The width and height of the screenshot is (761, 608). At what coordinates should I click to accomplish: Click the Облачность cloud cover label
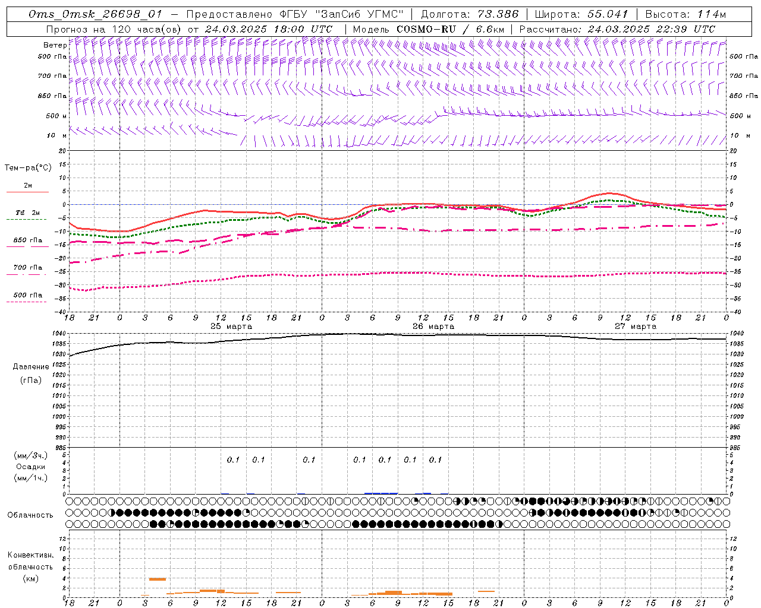pos(30,515)
